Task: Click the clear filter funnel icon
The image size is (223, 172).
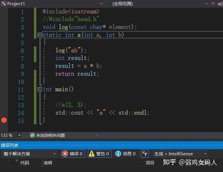Action: [145, 154]
